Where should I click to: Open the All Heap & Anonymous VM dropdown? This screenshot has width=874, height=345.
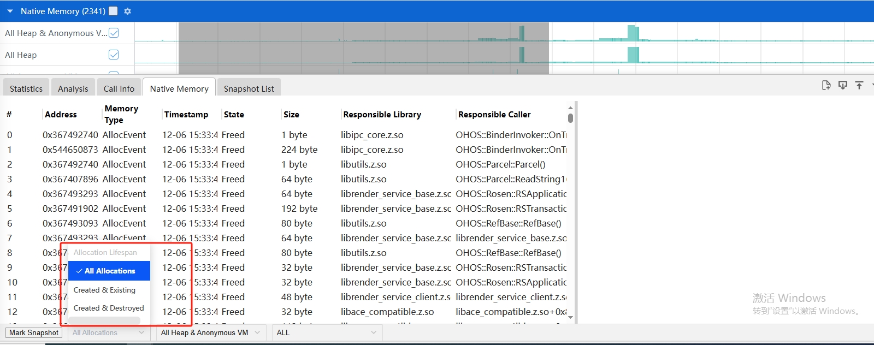211,332
